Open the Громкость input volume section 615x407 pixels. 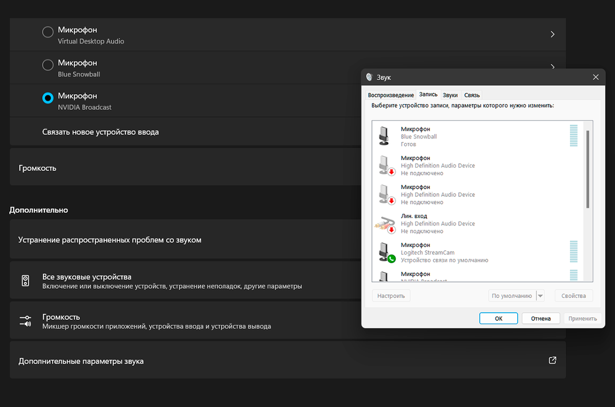[184, 167]
